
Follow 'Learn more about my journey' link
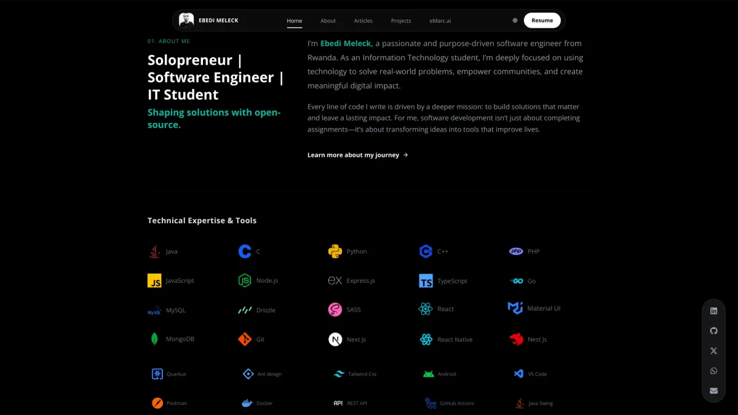pyautogui.click(x=357, y=155)
